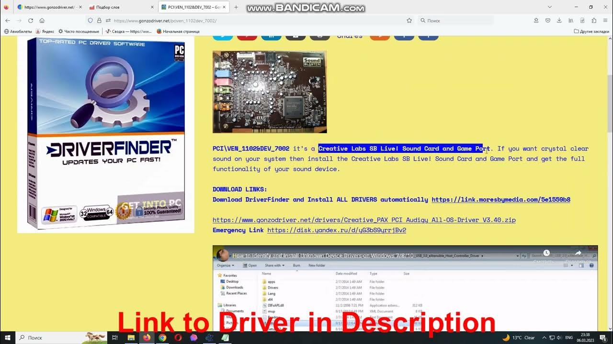Close the Подбор слов tab
613x344 pixels.
pos(152,7)
